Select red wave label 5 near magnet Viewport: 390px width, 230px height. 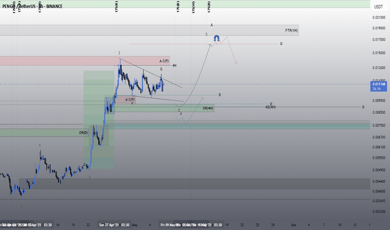[206, 34]
